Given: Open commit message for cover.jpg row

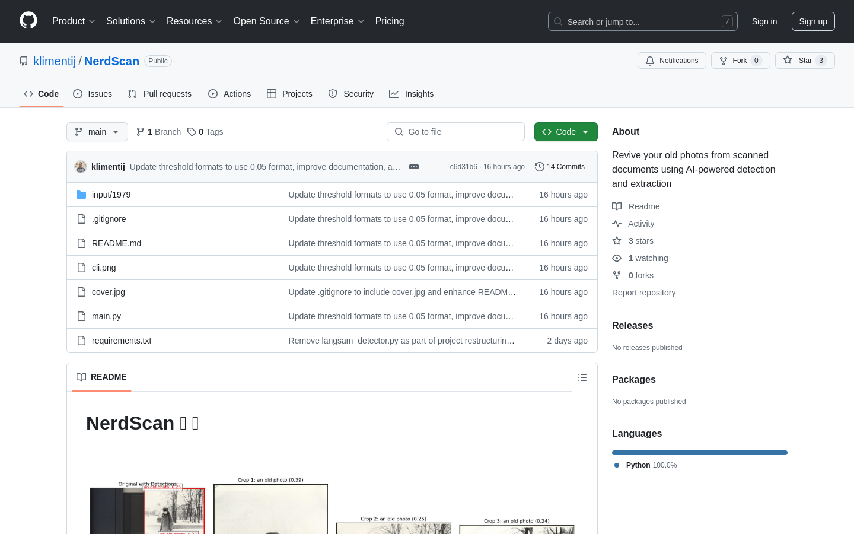Looking at the screenshot, I should pos(402,292).
